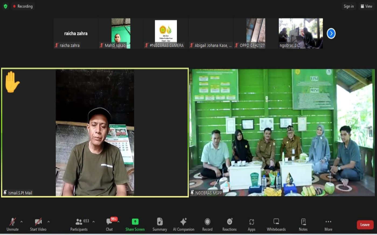Click the muted mic icon on OPPO CPH2127
The width and height of the screenshot is (377, 235).
[x=236, y=45]
